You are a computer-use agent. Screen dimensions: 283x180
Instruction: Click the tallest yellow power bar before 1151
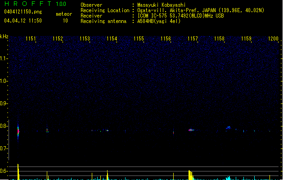(18, 172)
